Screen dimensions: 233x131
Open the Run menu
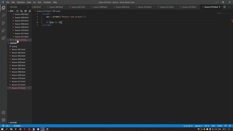(40, 2)
